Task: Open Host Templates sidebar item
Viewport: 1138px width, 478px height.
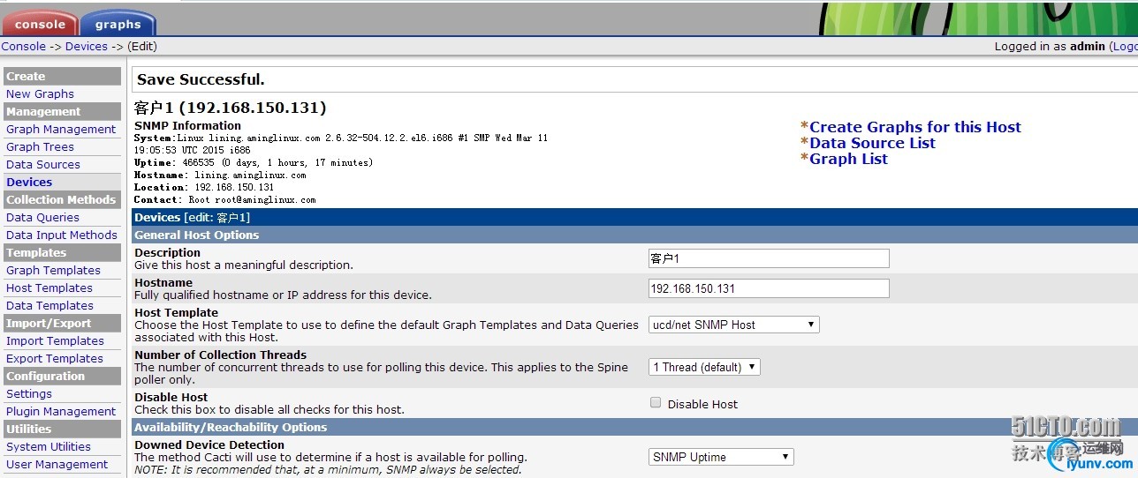Action: coord(49,288)
